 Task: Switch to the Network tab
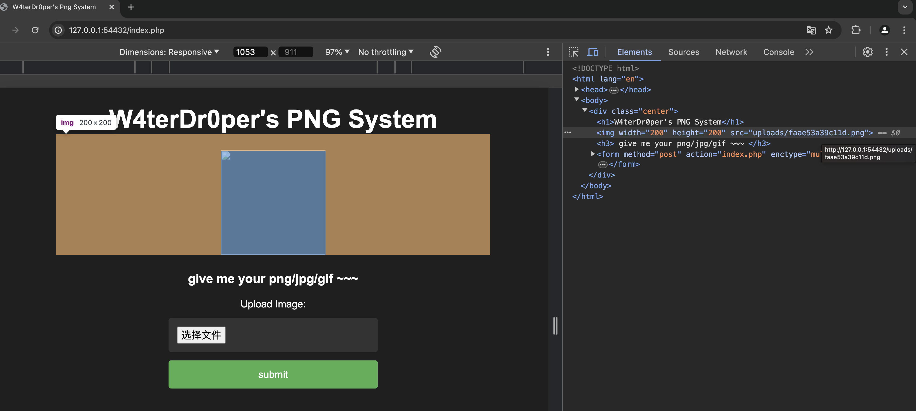pyautogui.click(x=731, y=52)
